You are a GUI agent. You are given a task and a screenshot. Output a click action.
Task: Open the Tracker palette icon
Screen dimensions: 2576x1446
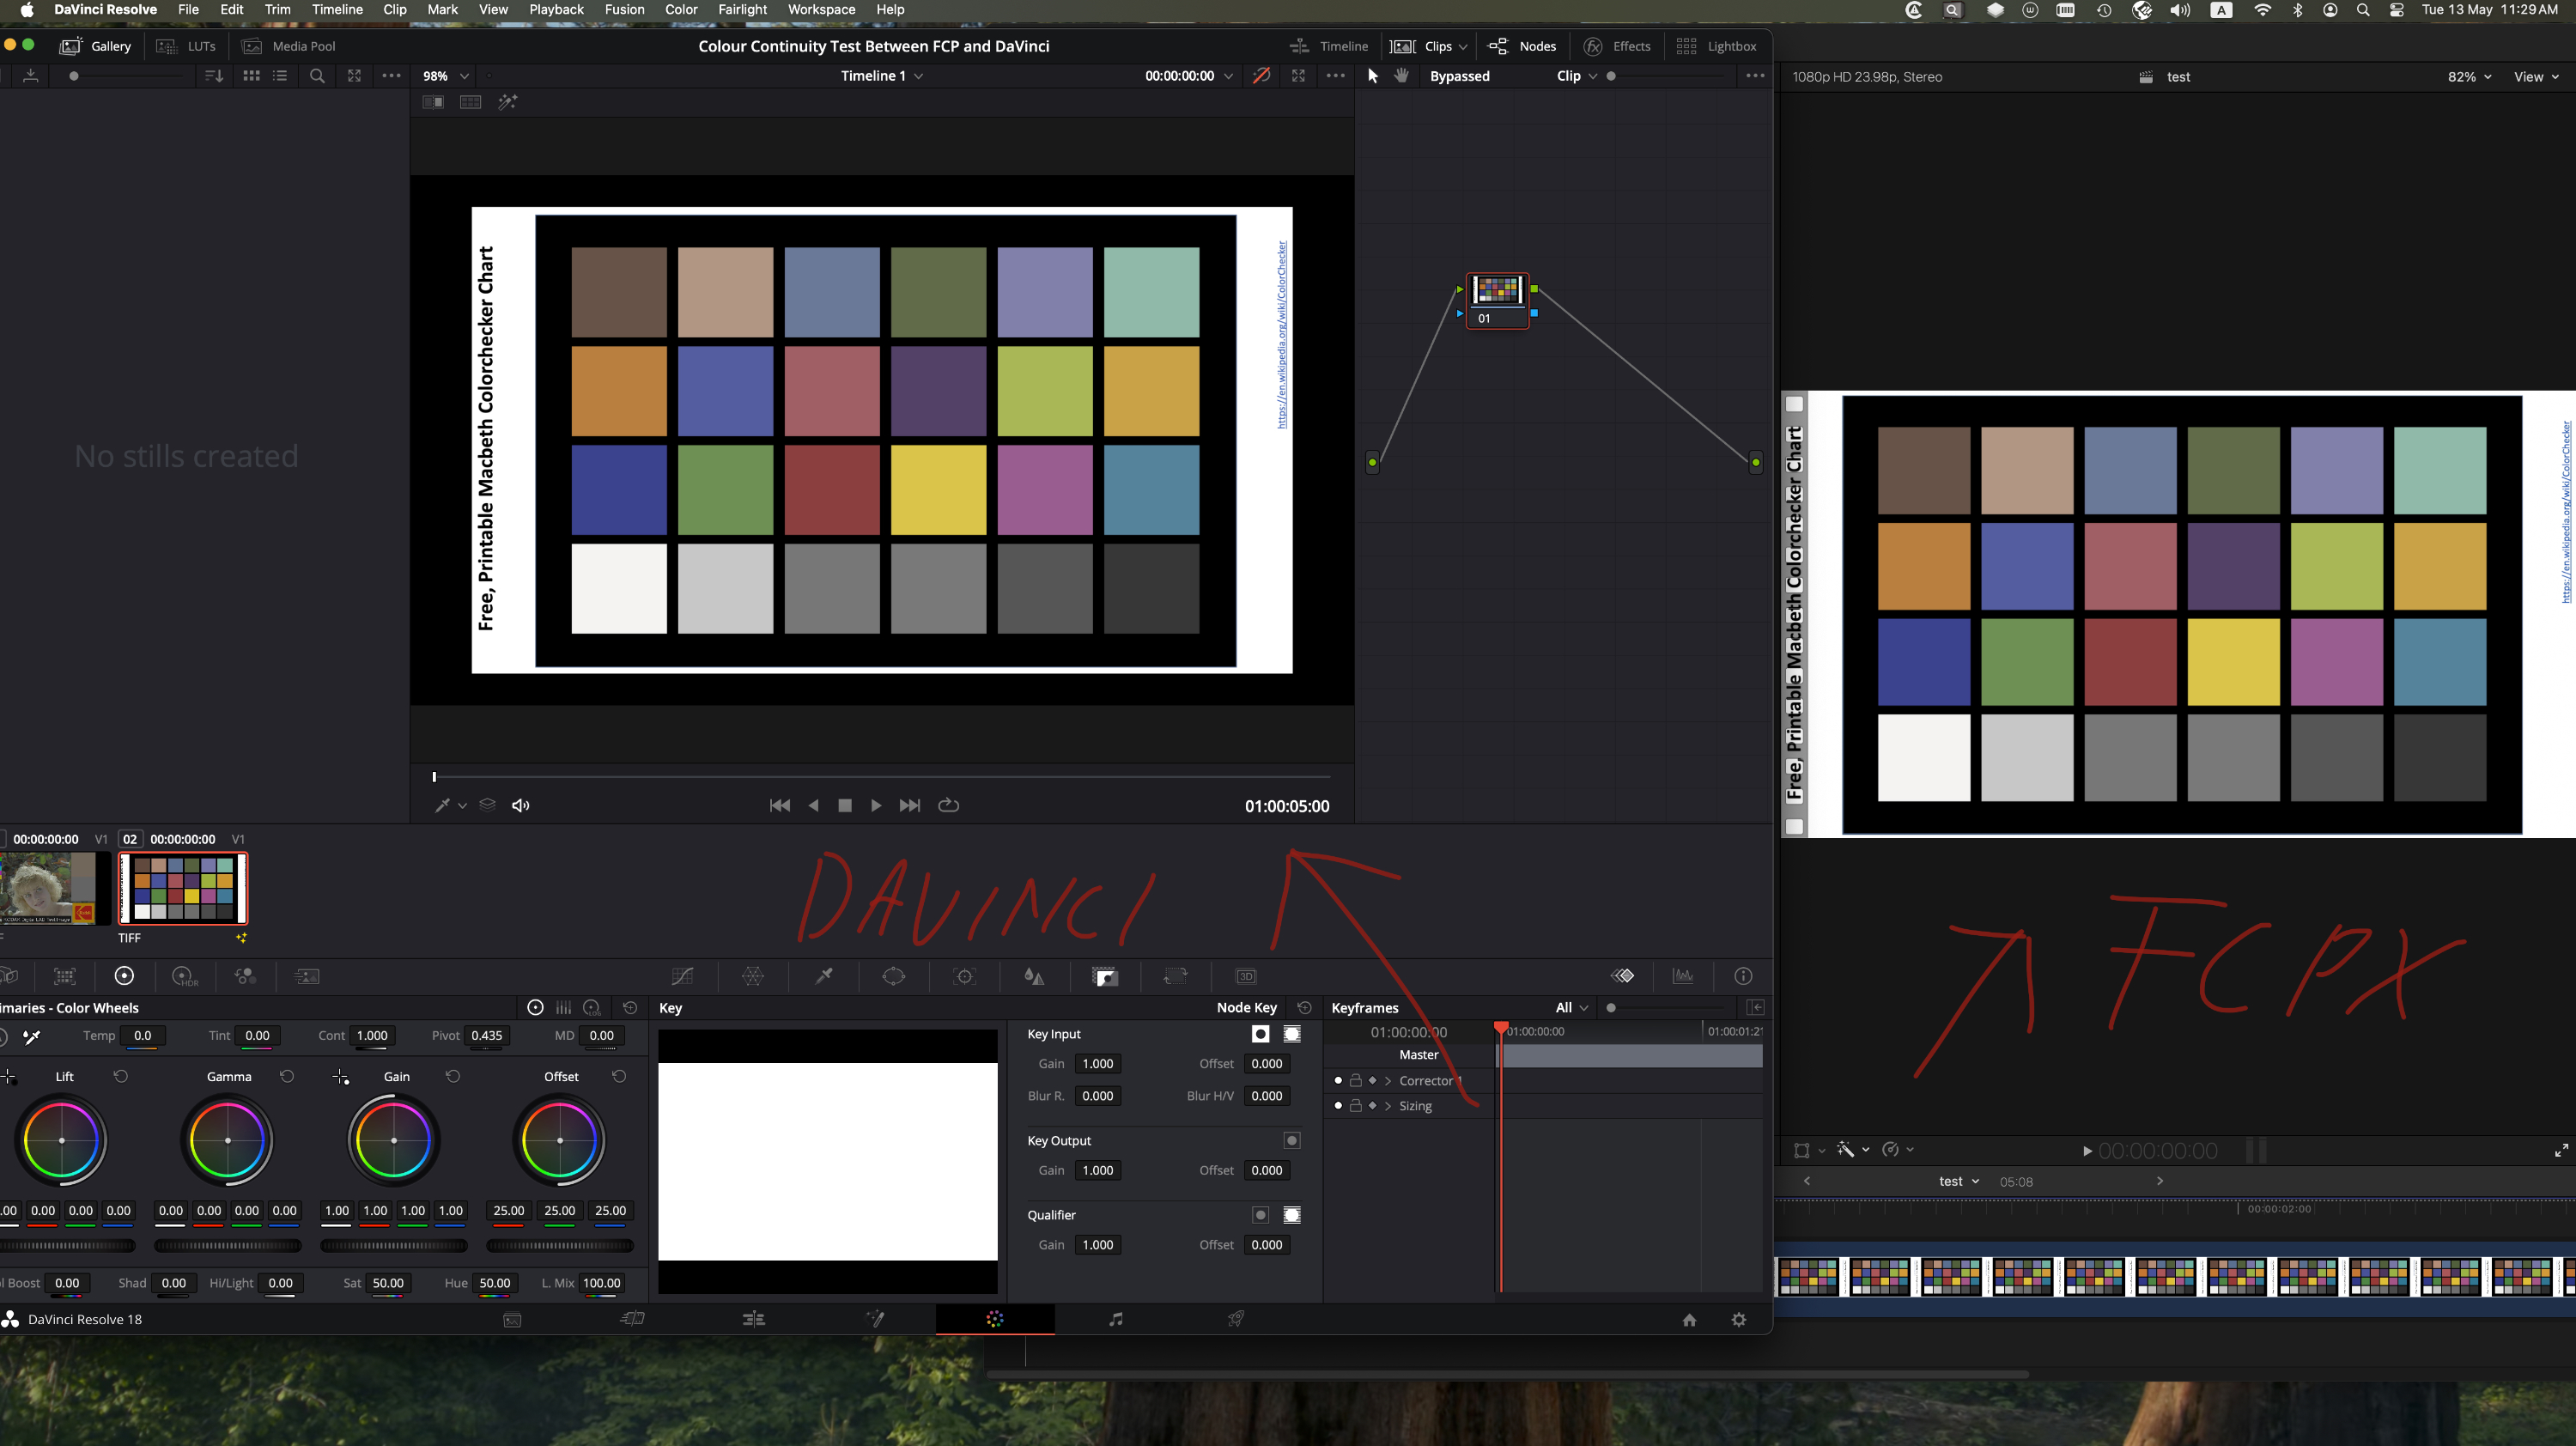tap(965, 976)
